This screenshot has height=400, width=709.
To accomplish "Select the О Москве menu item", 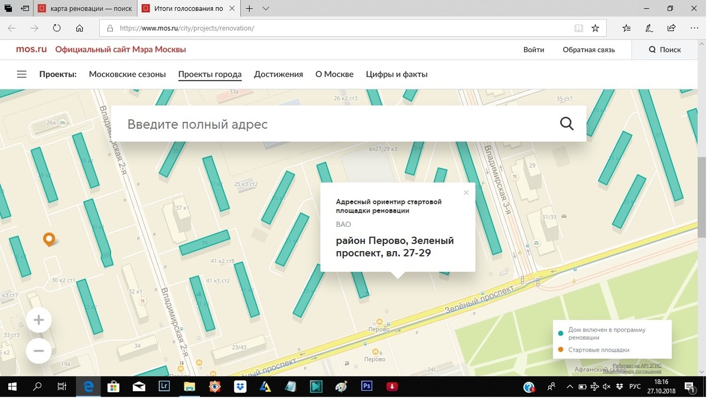I will [334, 74].
